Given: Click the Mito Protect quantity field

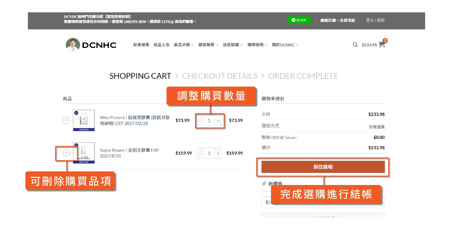Looking at the screenshot, I should point(209,121).
